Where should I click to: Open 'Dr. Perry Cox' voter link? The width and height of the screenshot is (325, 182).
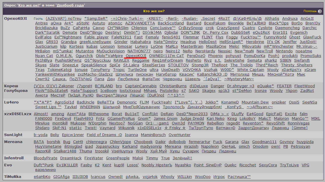(216, 33)
